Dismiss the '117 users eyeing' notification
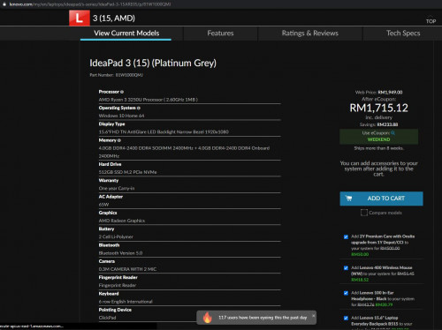 [313, 316]
